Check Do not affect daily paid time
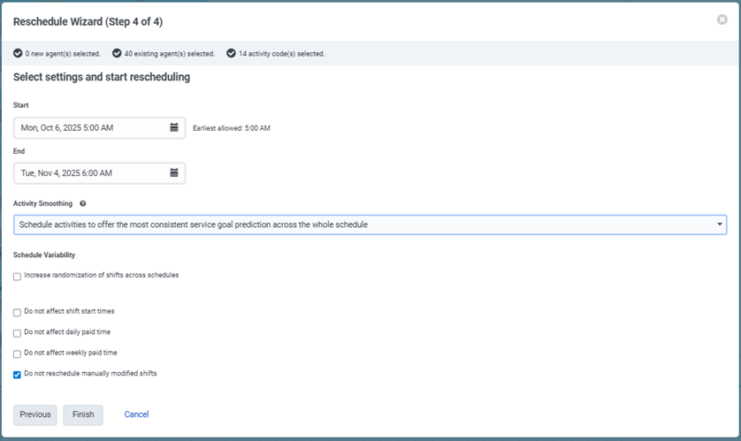Image resolution: width=741 pixels, height=441 pixels. pos(18,333)
